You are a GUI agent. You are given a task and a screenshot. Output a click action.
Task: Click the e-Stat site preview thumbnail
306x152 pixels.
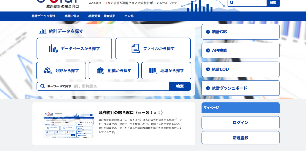click(68, 125)
